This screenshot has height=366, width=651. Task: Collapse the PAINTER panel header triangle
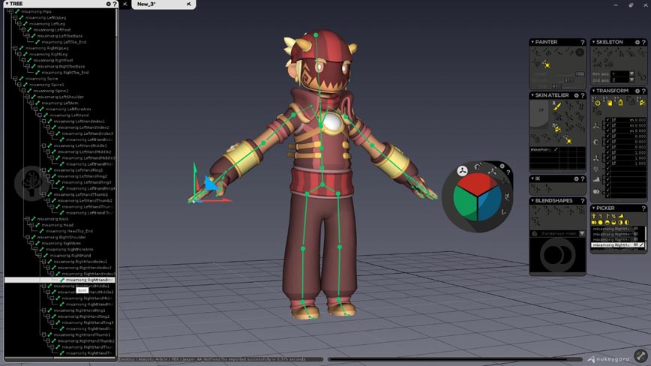(532, 42)
